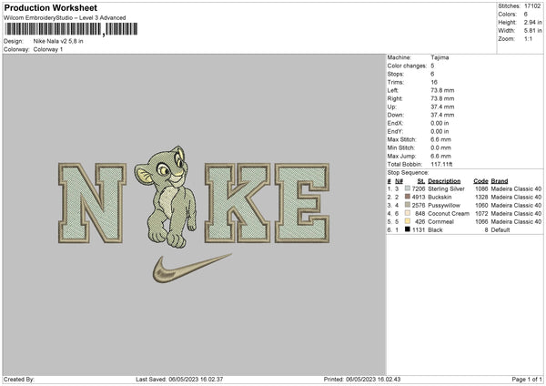Click the Zoom value 1:1
Screen dimensions: 546x386
[528, 38]
